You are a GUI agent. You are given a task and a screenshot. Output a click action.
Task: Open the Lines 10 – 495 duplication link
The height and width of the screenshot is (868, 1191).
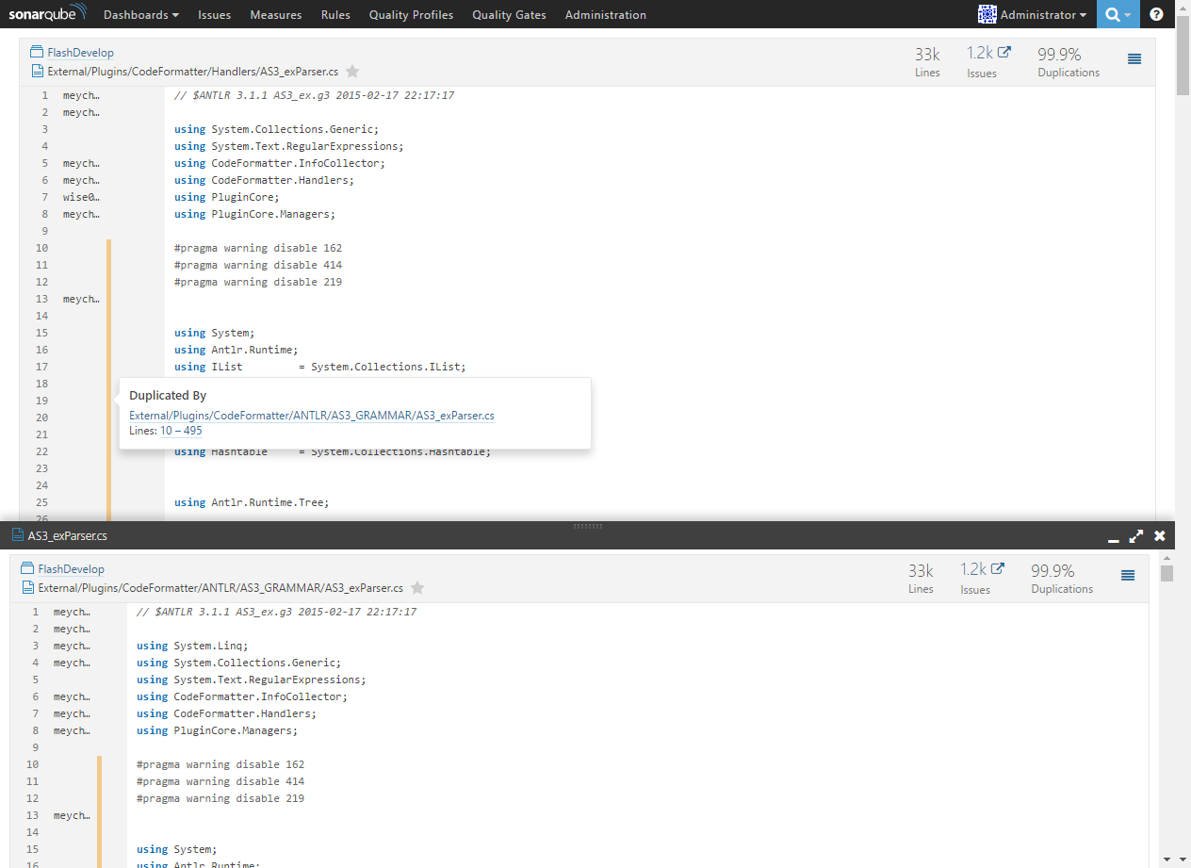(183, 431)
